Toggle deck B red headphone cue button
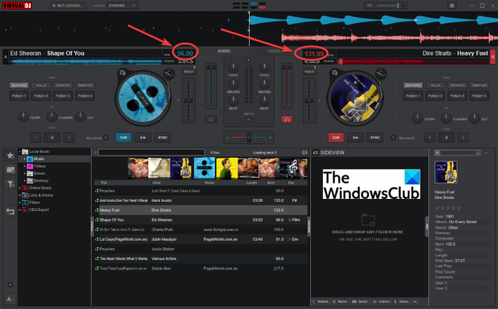Viewport: 498px width, 309px height. point(287,119)
